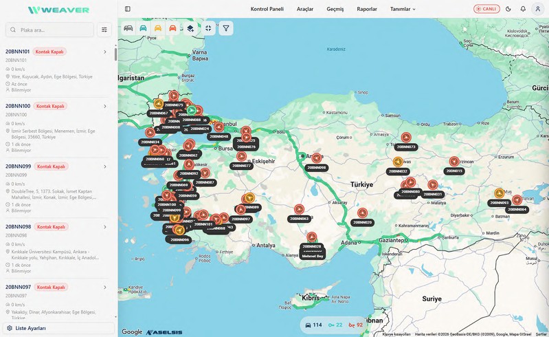The width and height of the screenshot is (549, 337).
Task: Open list filter sliders next to search
Action: click(x=104, y=30)
